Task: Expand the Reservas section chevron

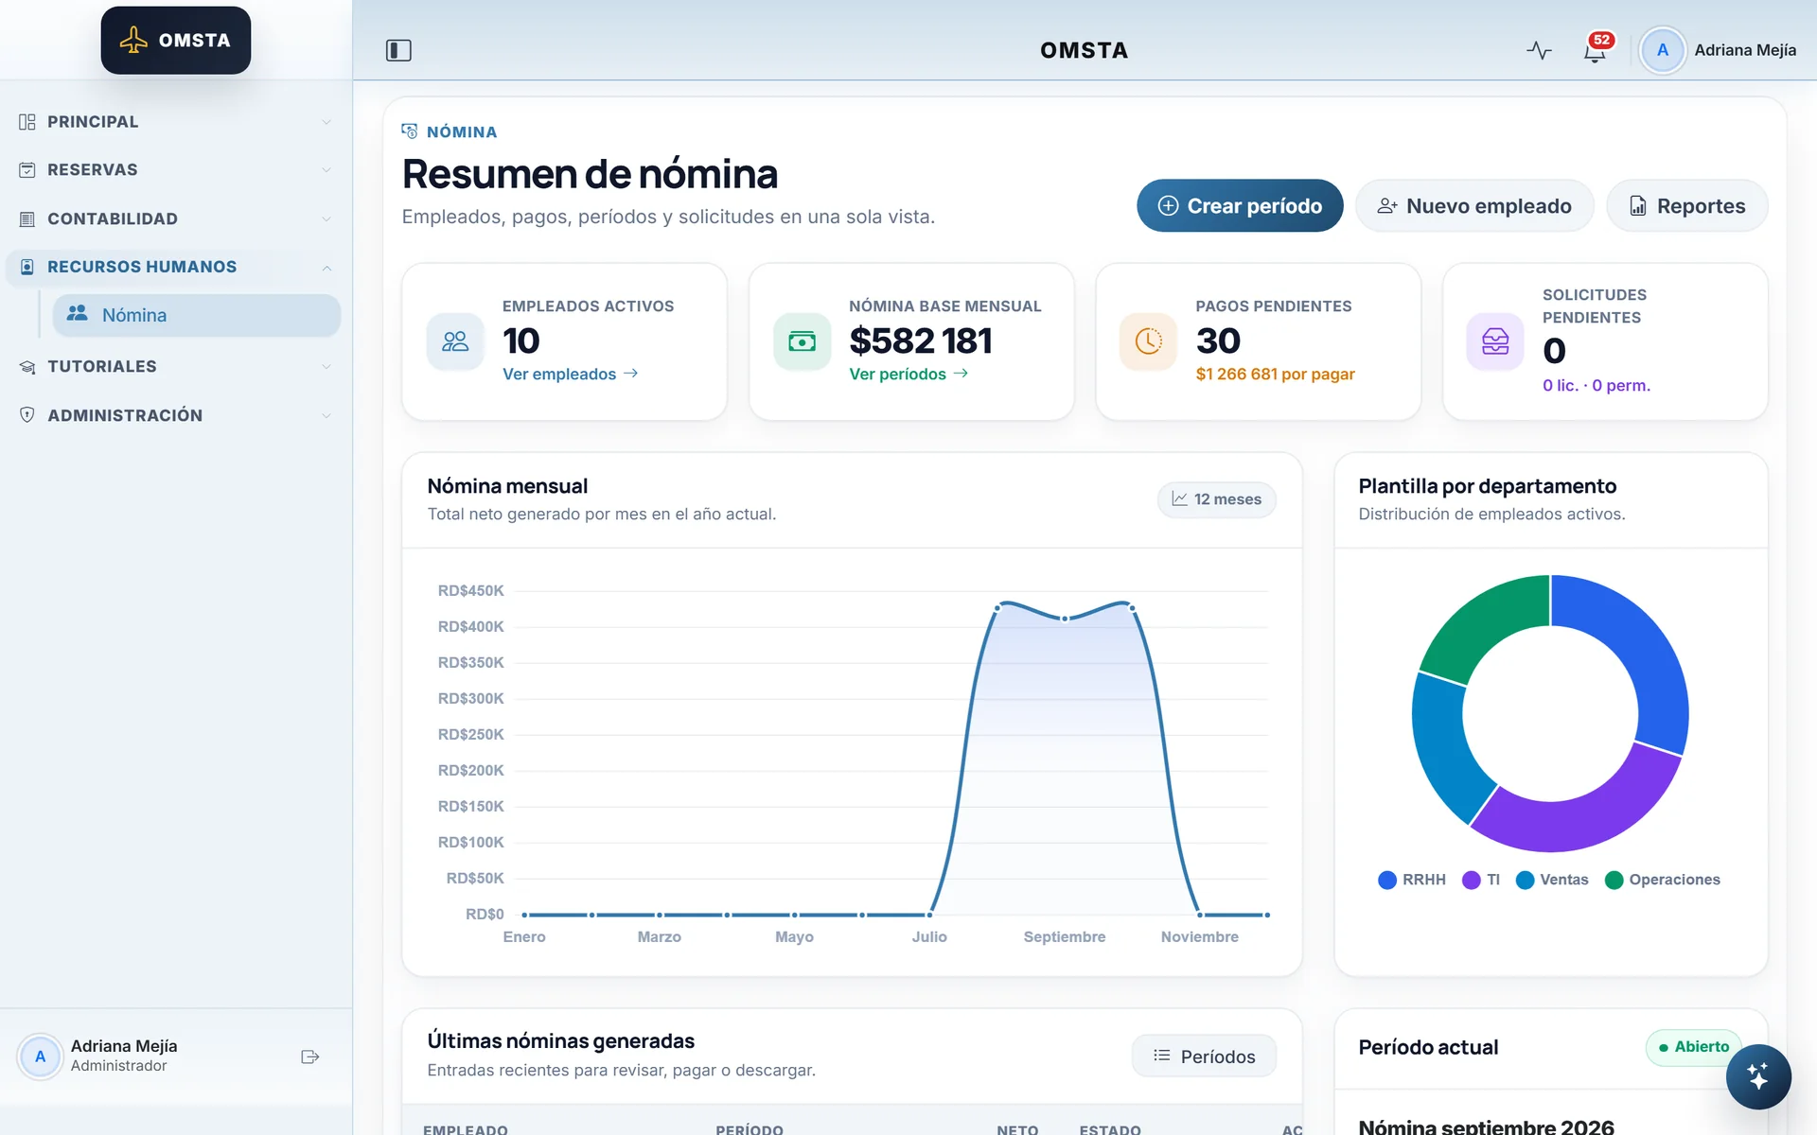Action: point(326,170)
